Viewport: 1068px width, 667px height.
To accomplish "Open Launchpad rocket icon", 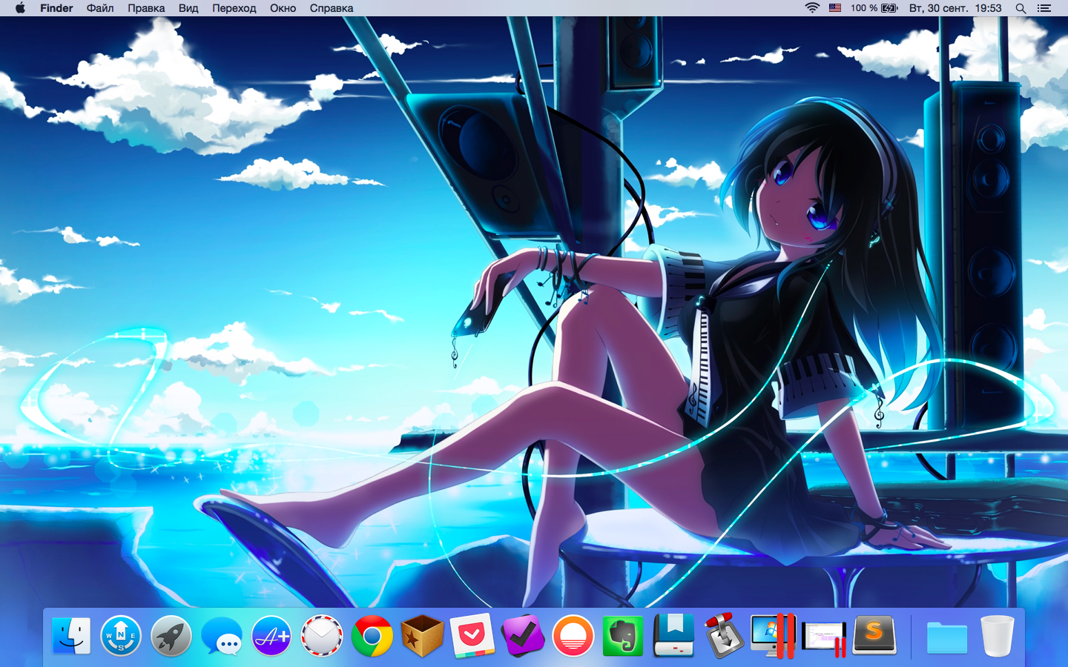I will [171, 636].
